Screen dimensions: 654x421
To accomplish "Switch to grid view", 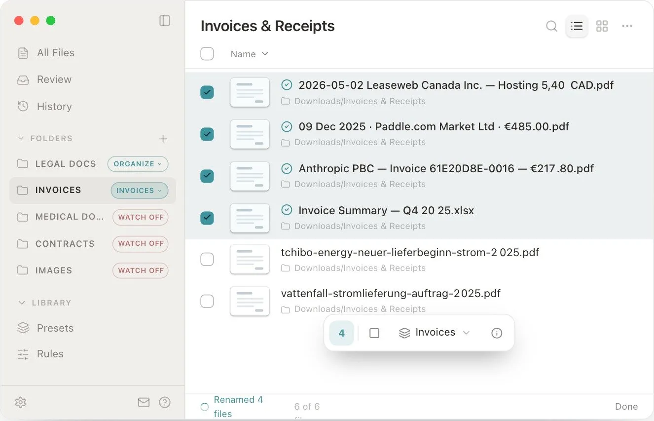I will (602, 26).
